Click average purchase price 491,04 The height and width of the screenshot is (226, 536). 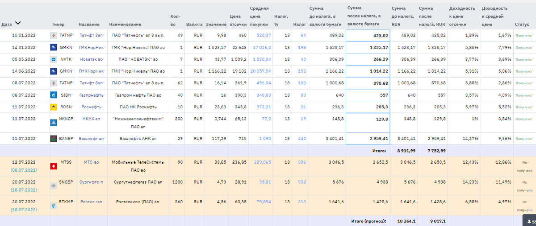264,83
